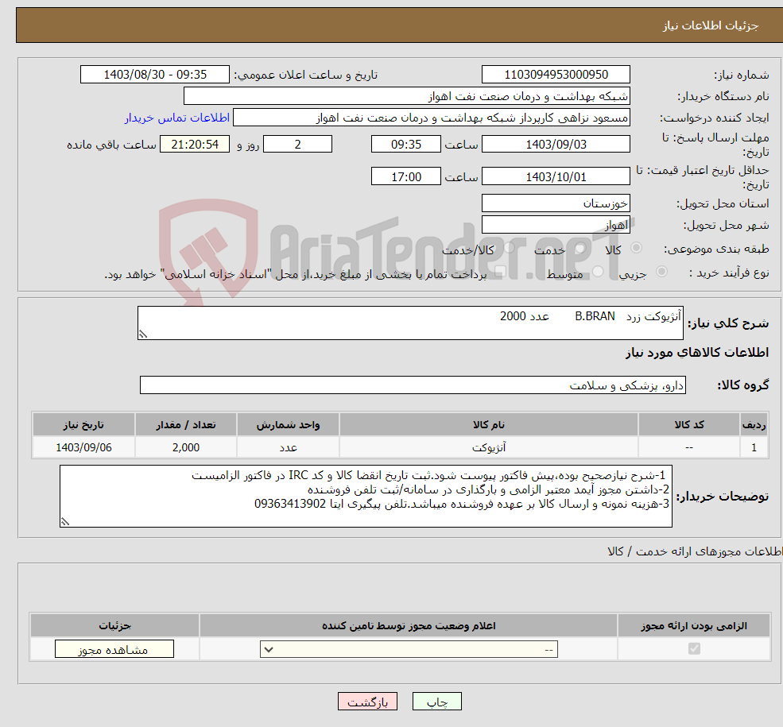Click the buyer organization name field

point(406,96)
